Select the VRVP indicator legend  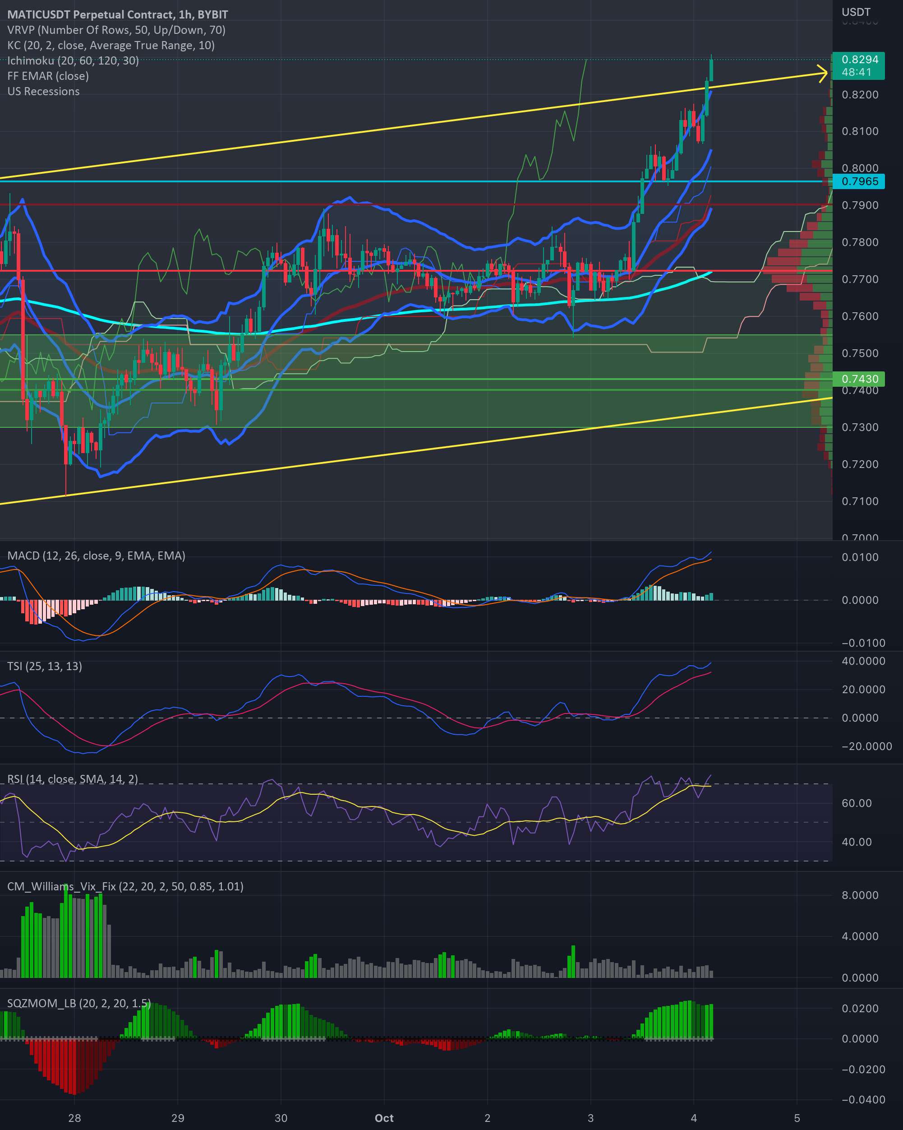(x=116, y=30)
